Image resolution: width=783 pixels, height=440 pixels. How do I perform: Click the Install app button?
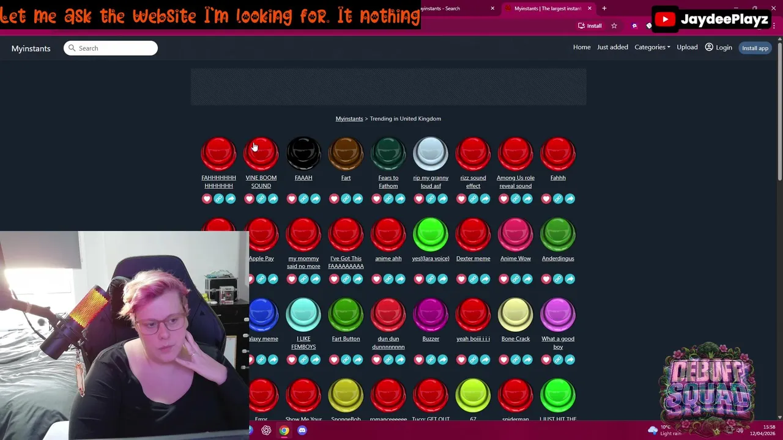click(x=755, y=48)
